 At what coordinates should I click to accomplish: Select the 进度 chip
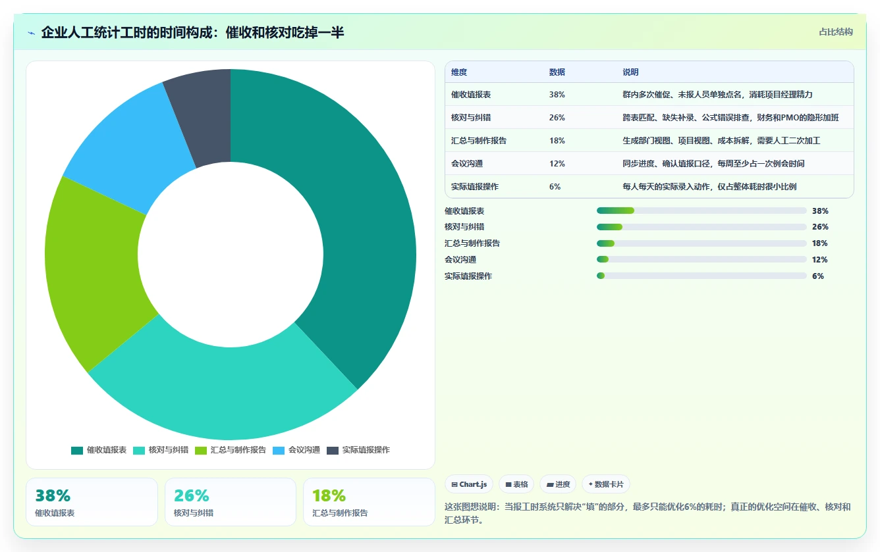(558, 484)
